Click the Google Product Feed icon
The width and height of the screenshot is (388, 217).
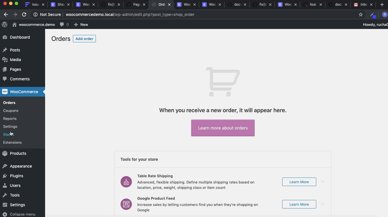point(126,204)
